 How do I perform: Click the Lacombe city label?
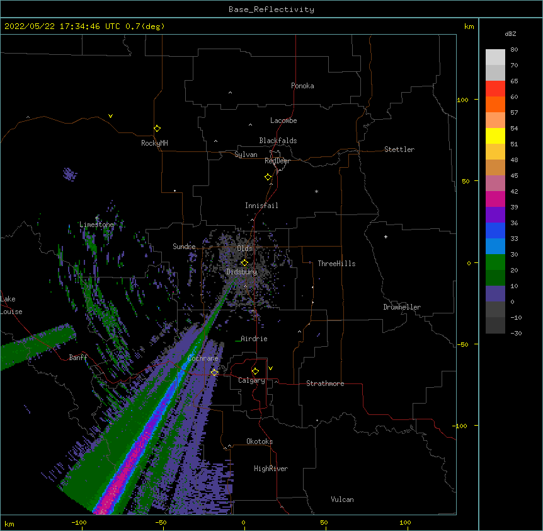[283, 120]
